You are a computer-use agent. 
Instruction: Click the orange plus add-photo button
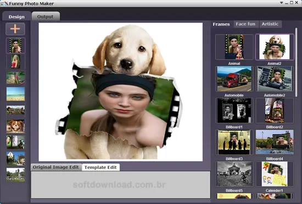click(15, 29)
